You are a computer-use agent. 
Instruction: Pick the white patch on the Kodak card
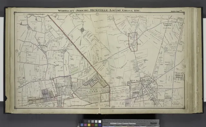tap(100, 122)
